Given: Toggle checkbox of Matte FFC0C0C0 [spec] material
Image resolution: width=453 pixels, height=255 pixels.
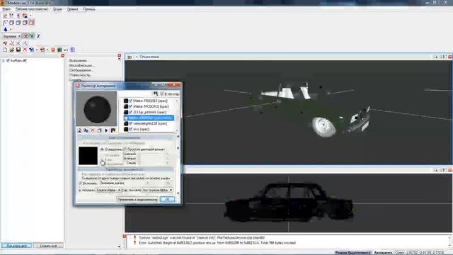Looking at the screenshot, I should pyautogui.click(x=130, y=106).
